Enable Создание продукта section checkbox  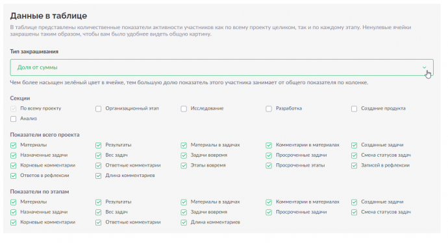[x=354, y=109]
